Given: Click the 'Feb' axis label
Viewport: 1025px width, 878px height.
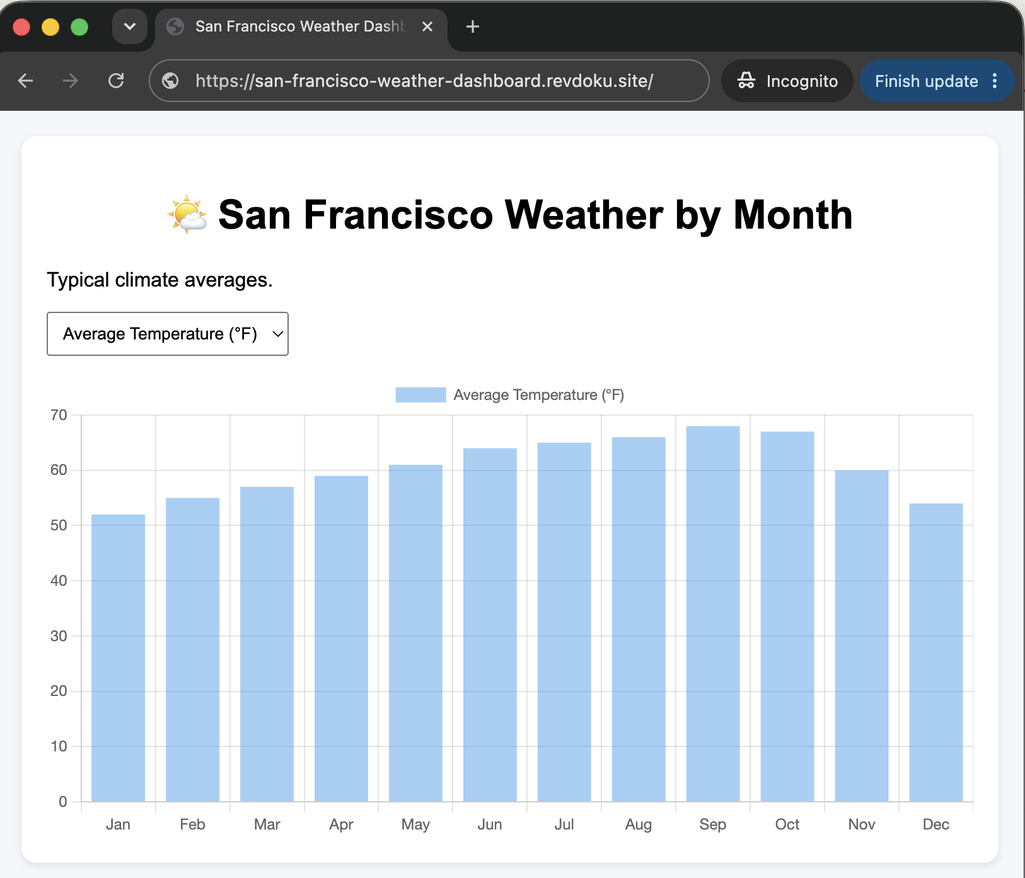Looking at the screenshot, I should 193,824.
